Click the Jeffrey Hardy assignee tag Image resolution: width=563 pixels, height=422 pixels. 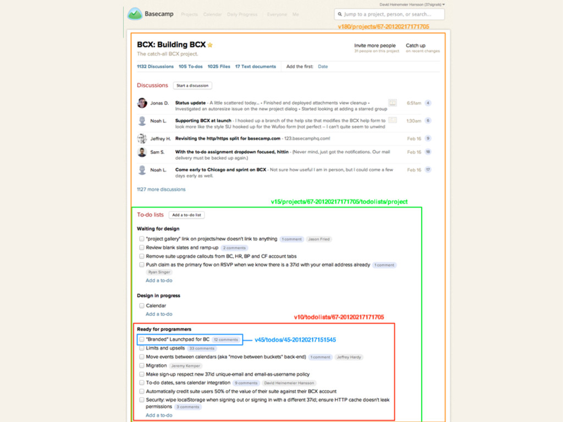pyautogui.click(x=349, y=357)
